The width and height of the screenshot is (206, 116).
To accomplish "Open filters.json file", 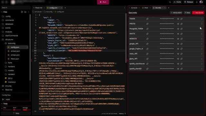I will [15, 59].
